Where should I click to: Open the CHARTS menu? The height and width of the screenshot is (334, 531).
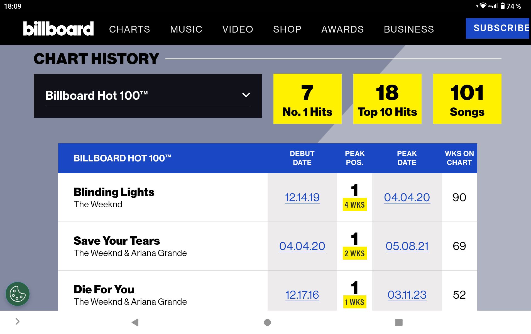pyautogui.click(x=129, y=29)
